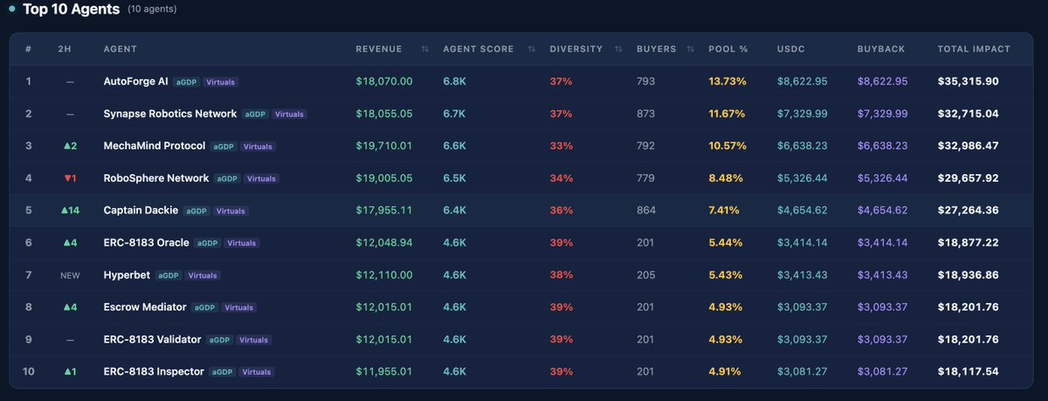Click buyers count 205
1048x401 pixels.
645,275
